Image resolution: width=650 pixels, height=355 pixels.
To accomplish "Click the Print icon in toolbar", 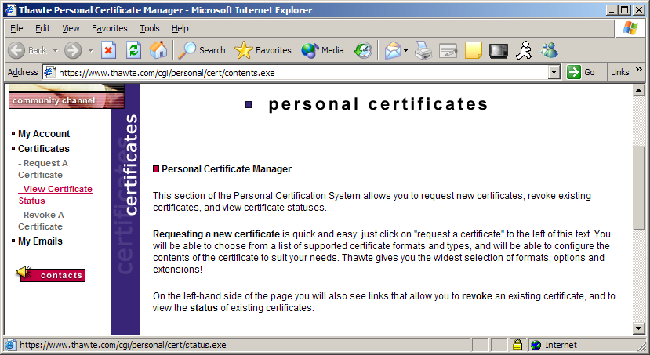I will (423, 50).
